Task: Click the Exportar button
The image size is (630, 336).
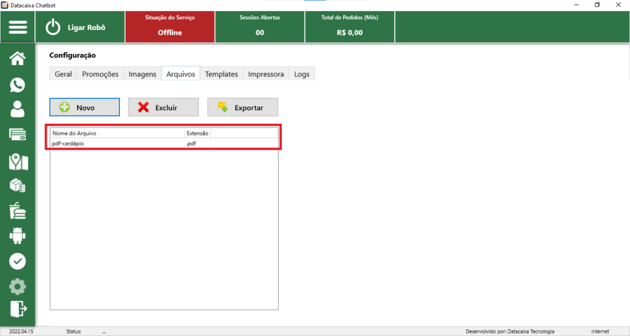Action: [x=242, y=107]
